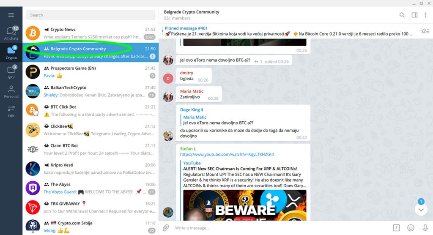Open the Crypto News channel
433x235 pixels.
coord(90,33)
